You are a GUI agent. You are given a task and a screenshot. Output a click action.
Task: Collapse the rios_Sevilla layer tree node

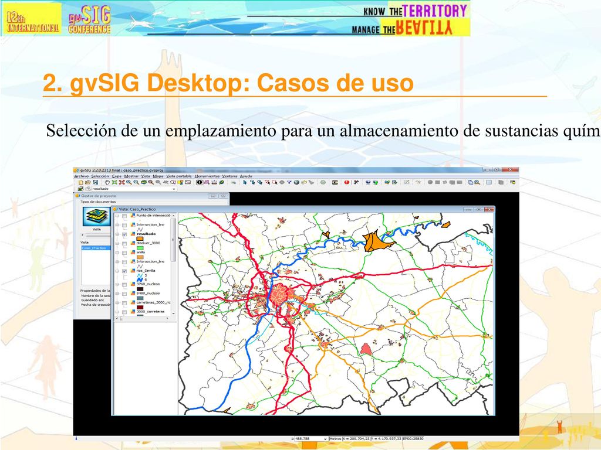pyautogui.click(x=117, y=271)
